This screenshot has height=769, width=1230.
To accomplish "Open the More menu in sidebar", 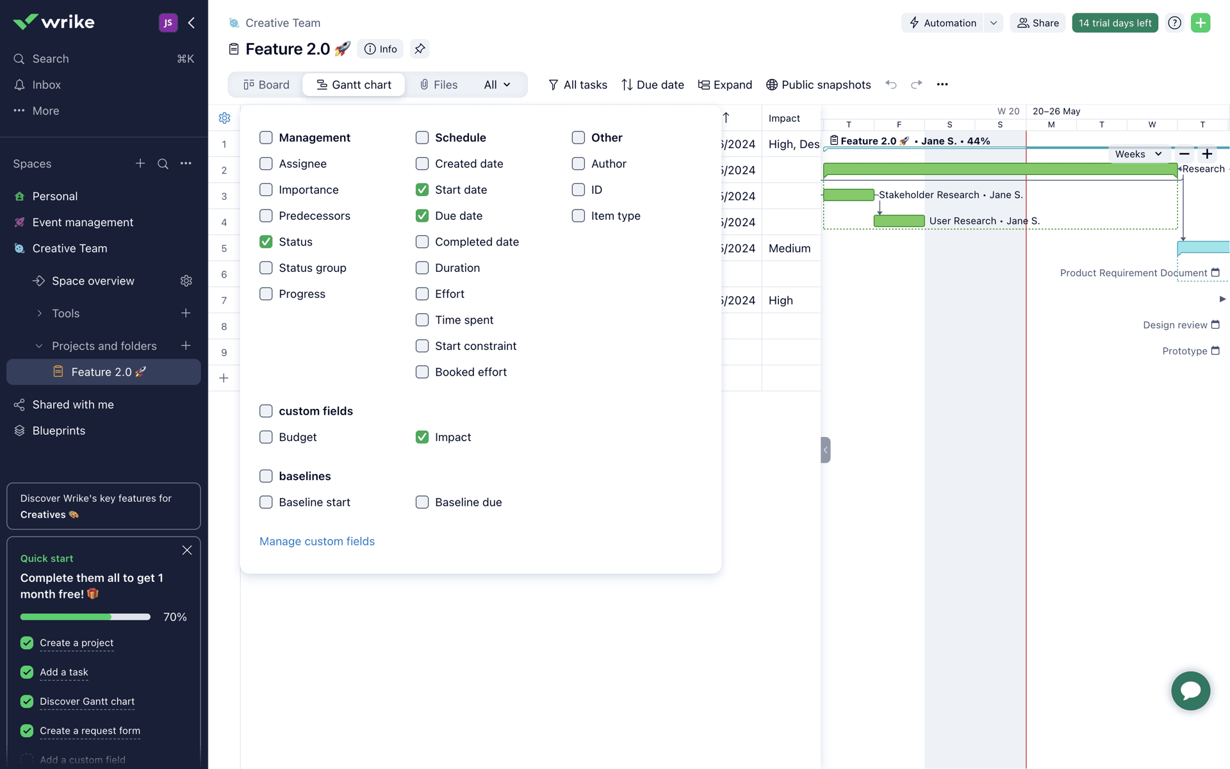I will click(x=104, y=111).
